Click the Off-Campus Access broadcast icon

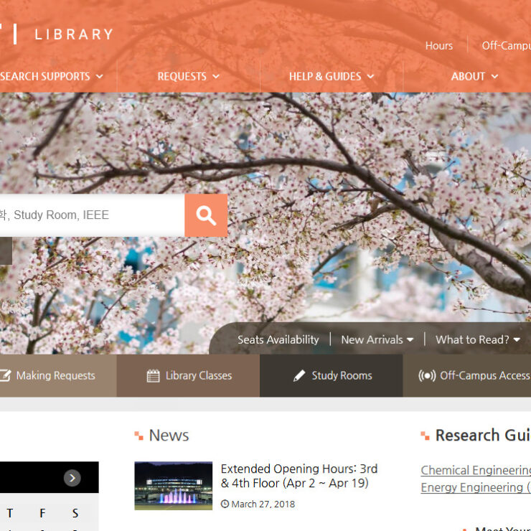click(427, 376)
